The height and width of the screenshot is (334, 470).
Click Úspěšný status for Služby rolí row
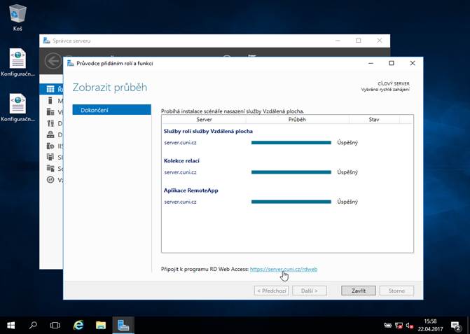point(347,143)
